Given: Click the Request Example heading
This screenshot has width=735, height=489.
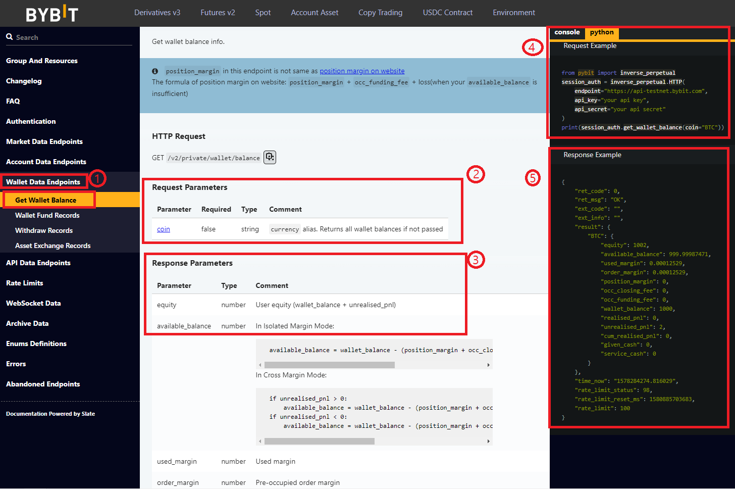Looking at the screenshot, I should tap(590, 46).
